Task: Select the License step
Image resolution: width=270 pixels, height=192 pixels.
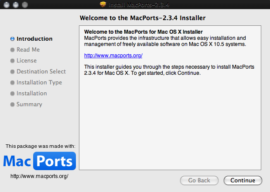Action: coord(27,61)
